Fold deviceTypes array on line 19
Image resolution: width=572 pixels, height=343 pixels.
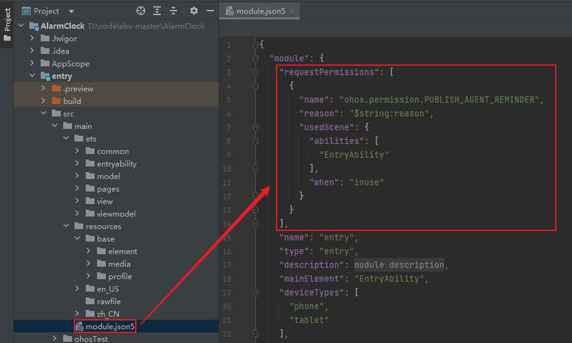(256, 292)
